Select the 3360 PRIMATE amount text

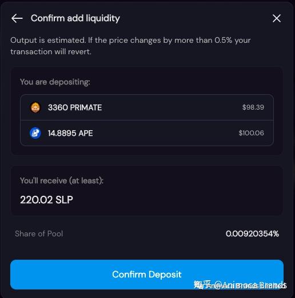[x=75, y=107]
